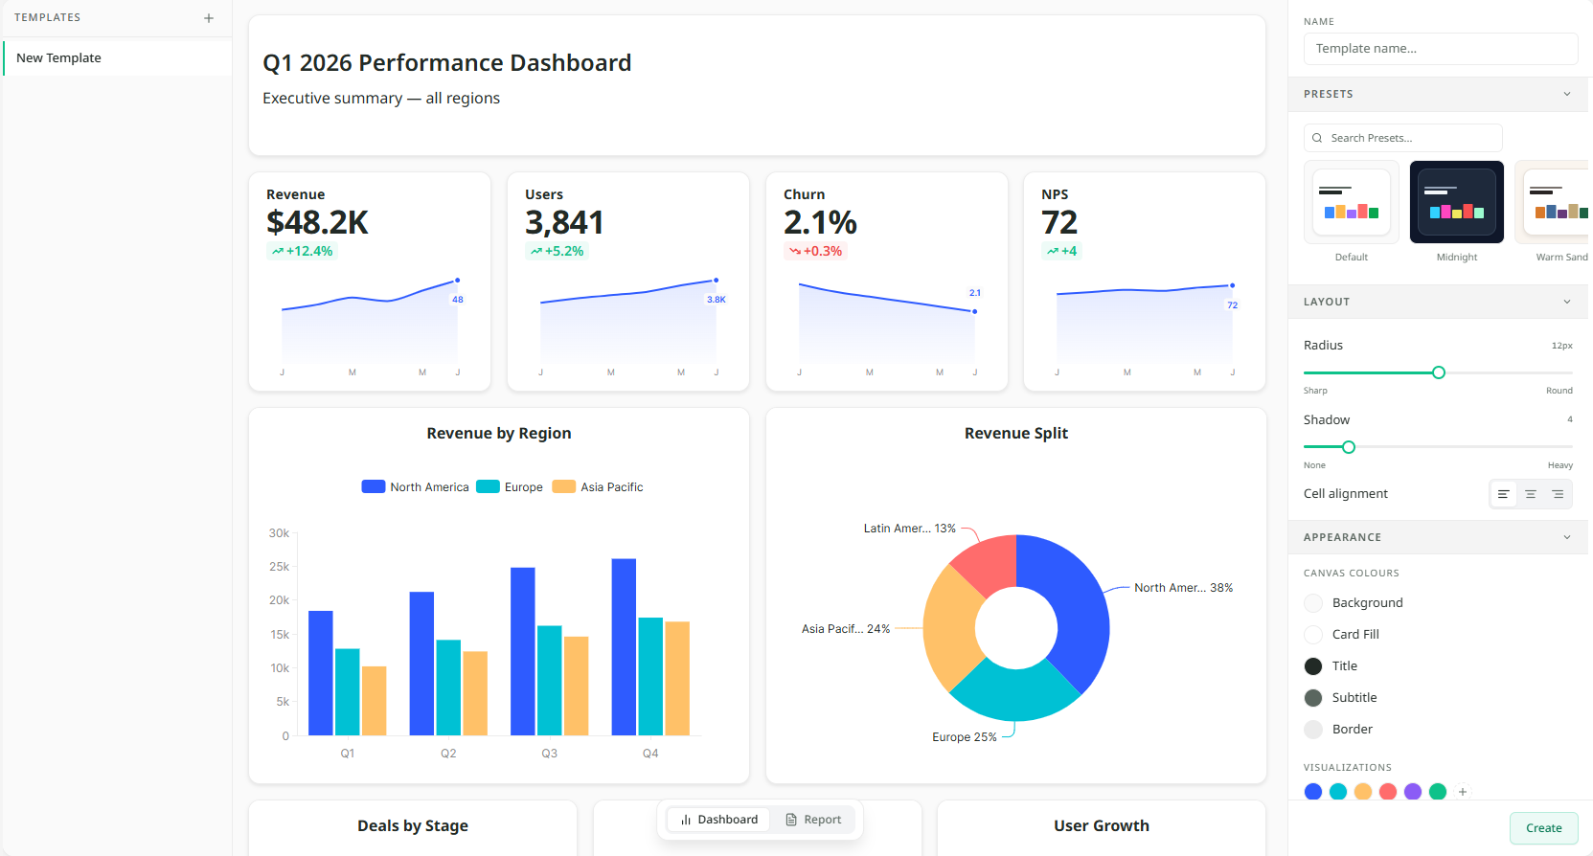Pick the purple visualization colour
1593x856 pixels.
1413,792
